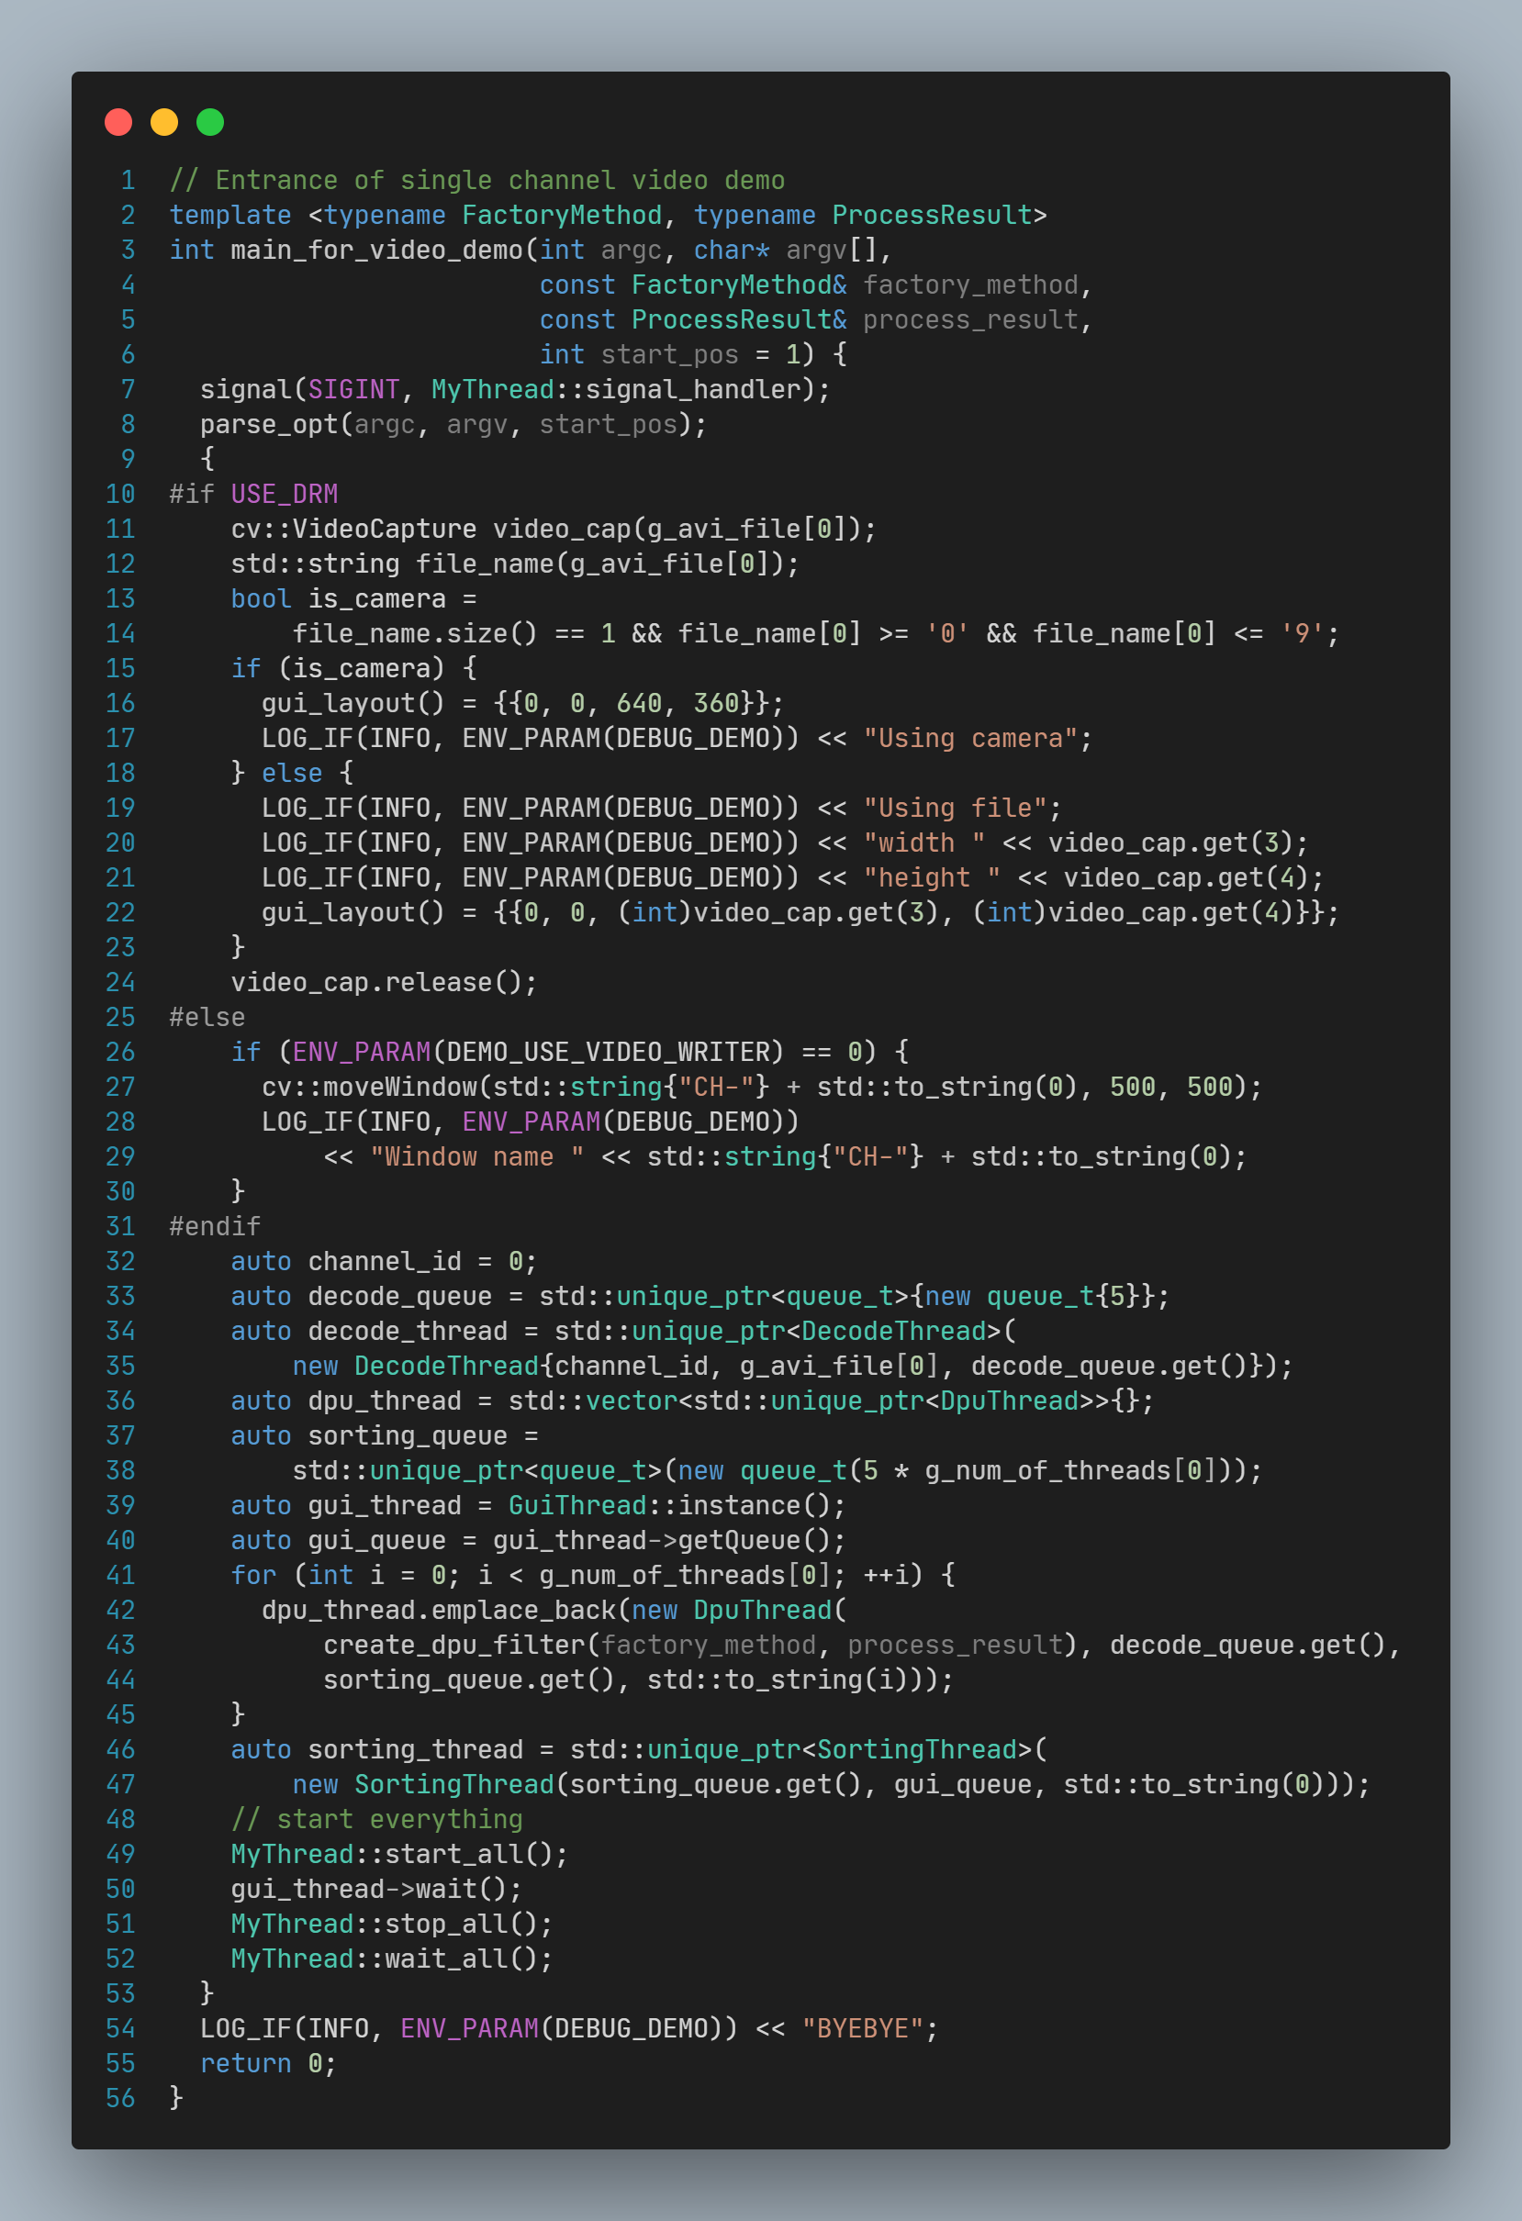
Task: Click 'file_name' declaration on line 12
Action: (485, 564)
